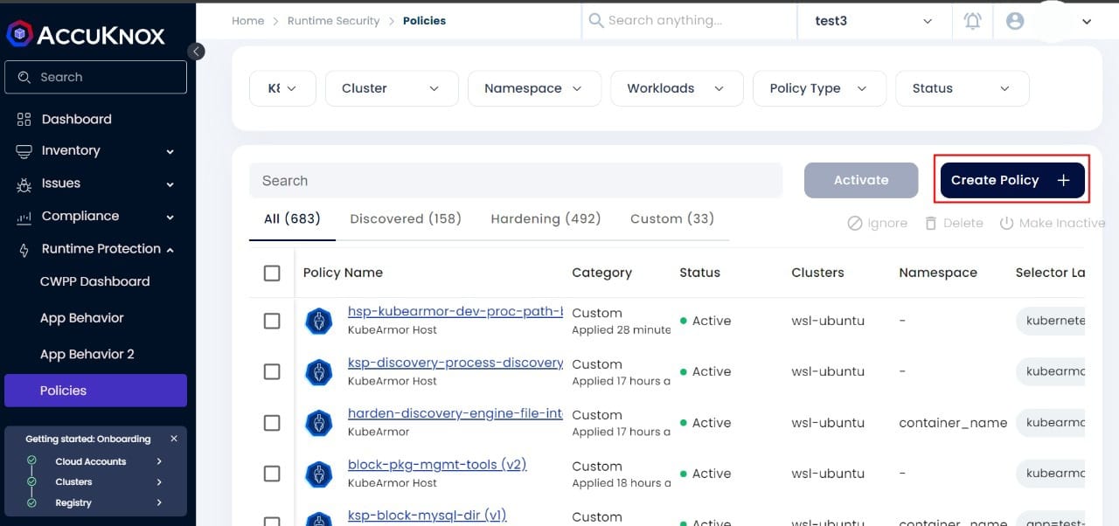Go to Home in the breadcrumb
This screenshot has width=1119, height=526.
click(x=247, y=21)
